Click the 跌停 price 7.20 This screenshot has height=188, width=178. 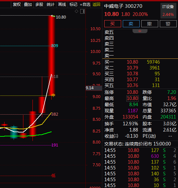[x=172, y=92]
